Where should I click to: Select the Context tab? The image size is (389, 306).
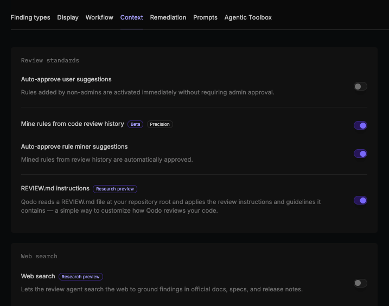coord(132,17)
